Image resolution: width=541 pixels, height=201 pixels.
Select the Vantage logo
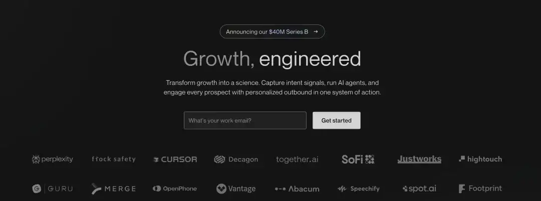pos(236,189)
